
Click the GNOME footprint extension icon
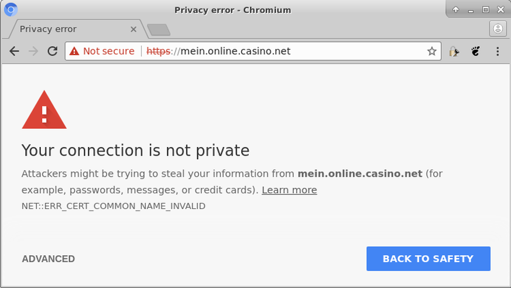[x=476, y=52]
